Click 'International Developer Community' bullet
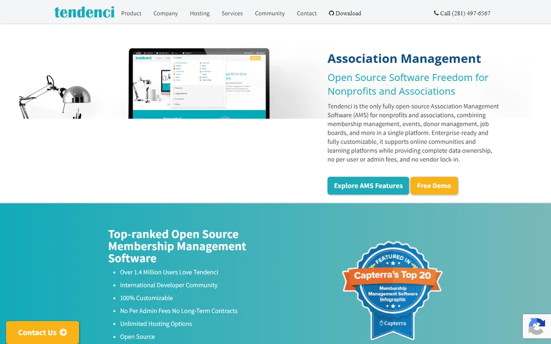Image resolution: width=551 pixels, height=344 pixels. (169, 285)
